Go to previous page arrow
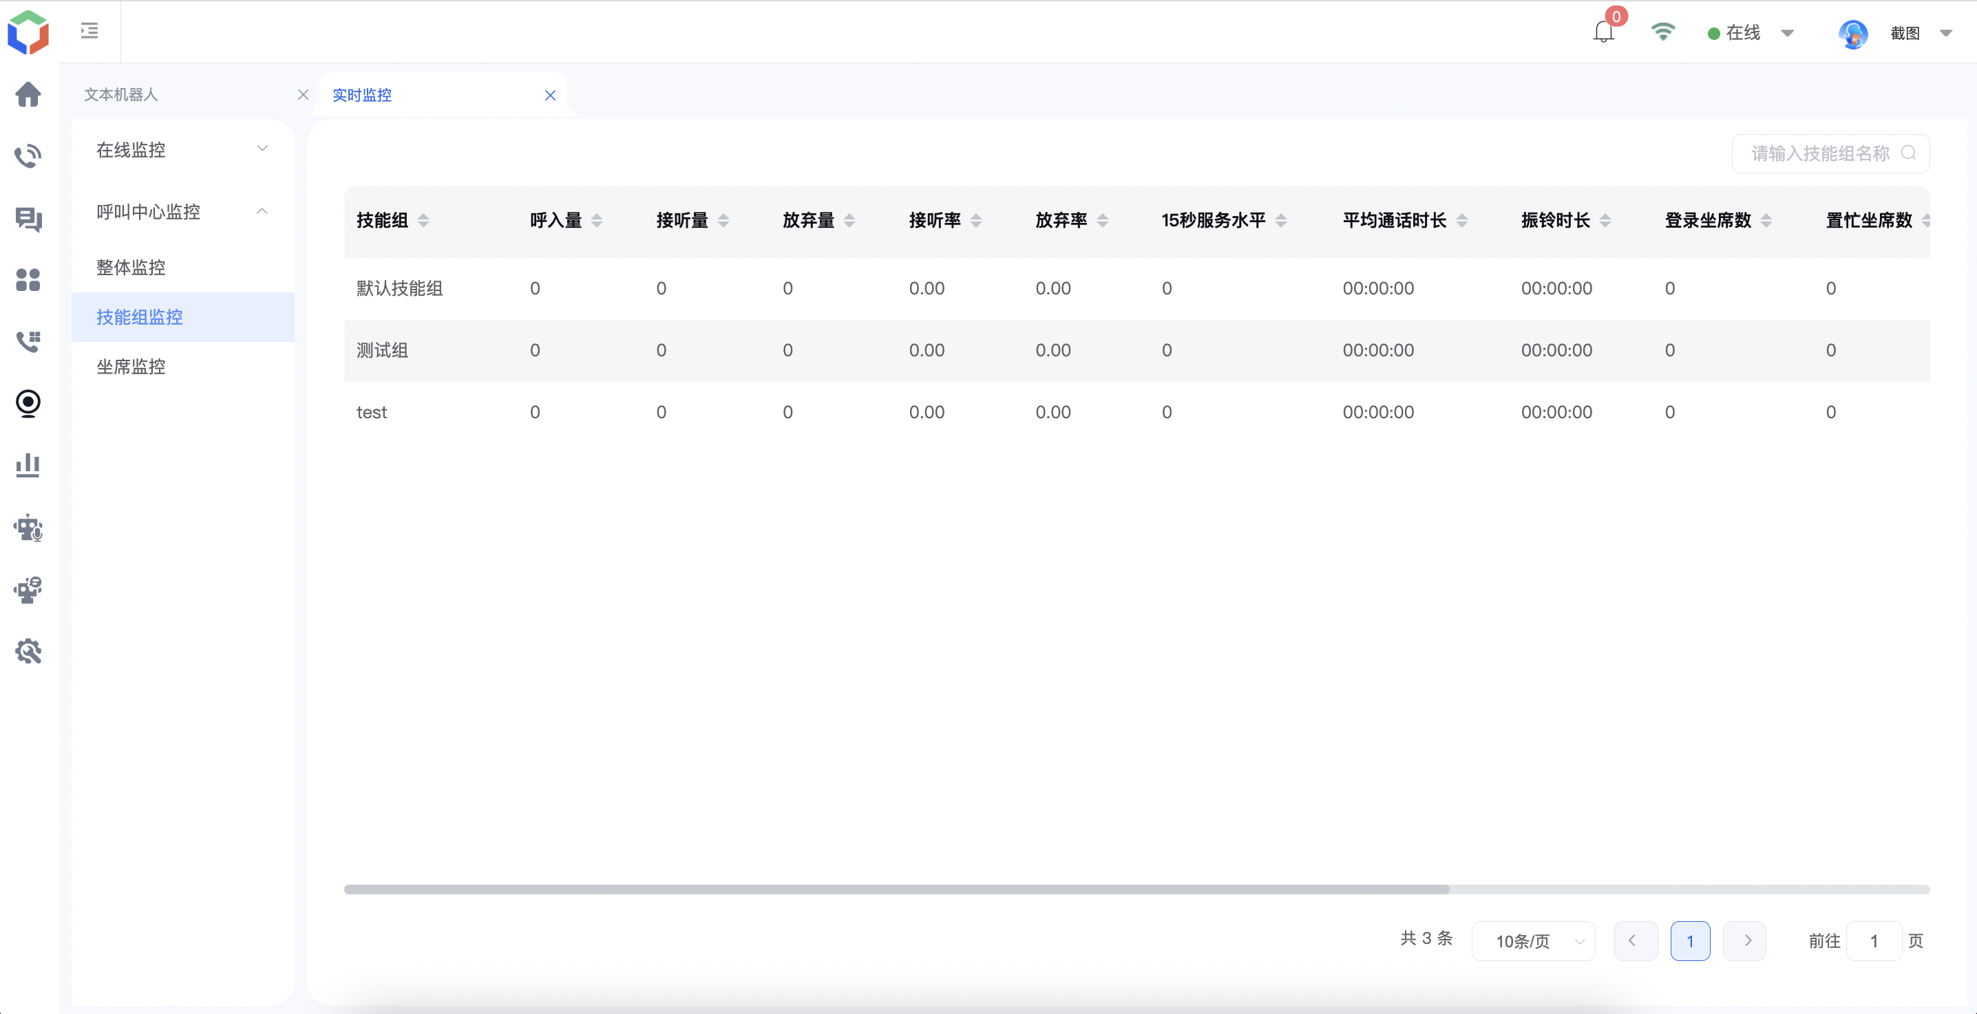1977x1014 pixels. click(x=1636, y=941)
